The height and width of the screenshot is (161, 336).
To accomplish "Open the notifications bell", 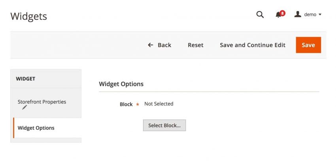I will (x=278, y=15).
